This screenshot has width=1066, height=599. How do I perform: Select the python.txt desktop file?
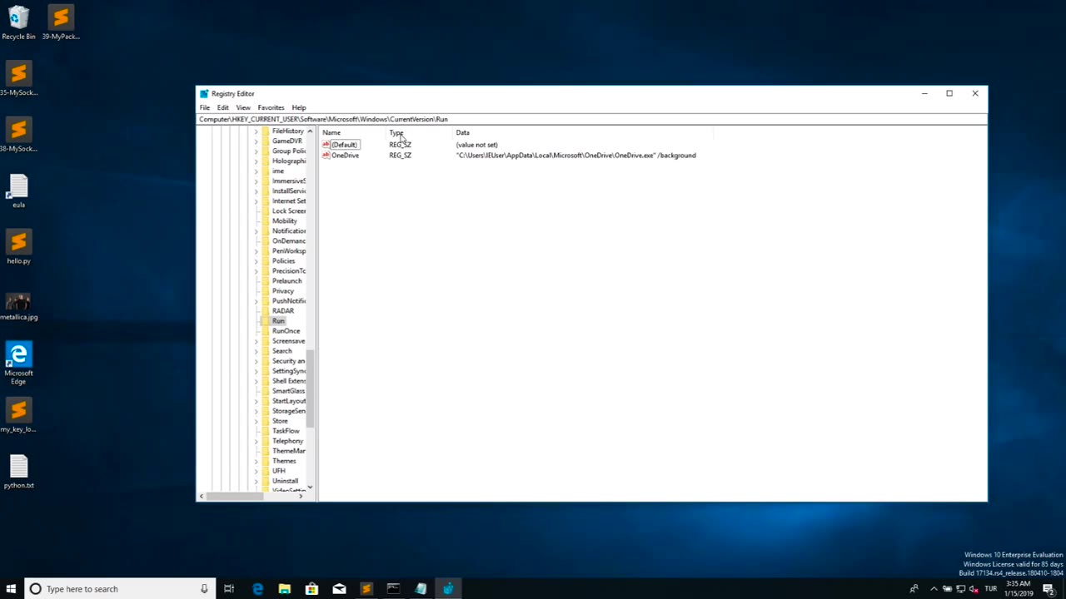tap(18, 471)
